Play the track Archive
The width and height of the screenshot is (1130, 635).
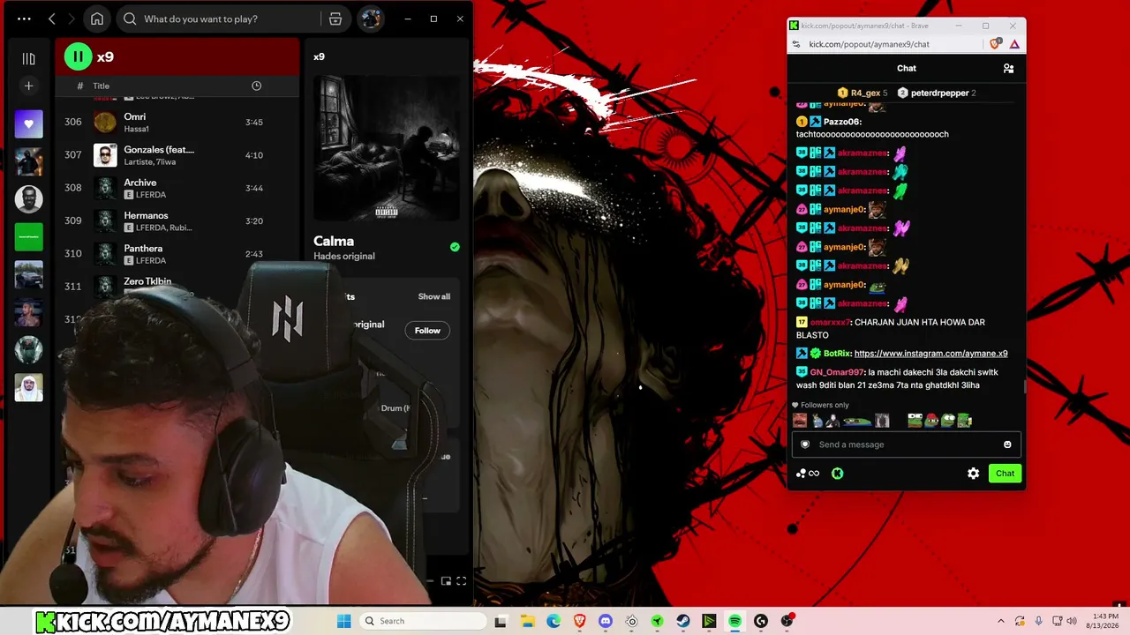(140, 183)
